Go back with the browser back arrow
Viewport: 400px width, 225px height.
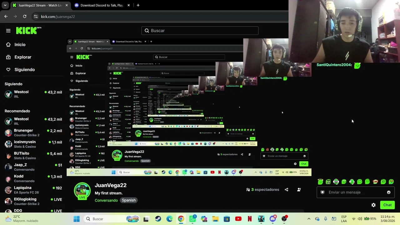pos(6,17)
